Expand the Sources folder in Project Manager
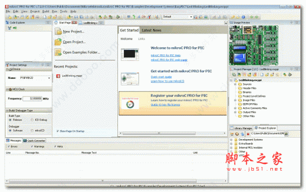This screenshot has width=306, height=192. (235, 84)
